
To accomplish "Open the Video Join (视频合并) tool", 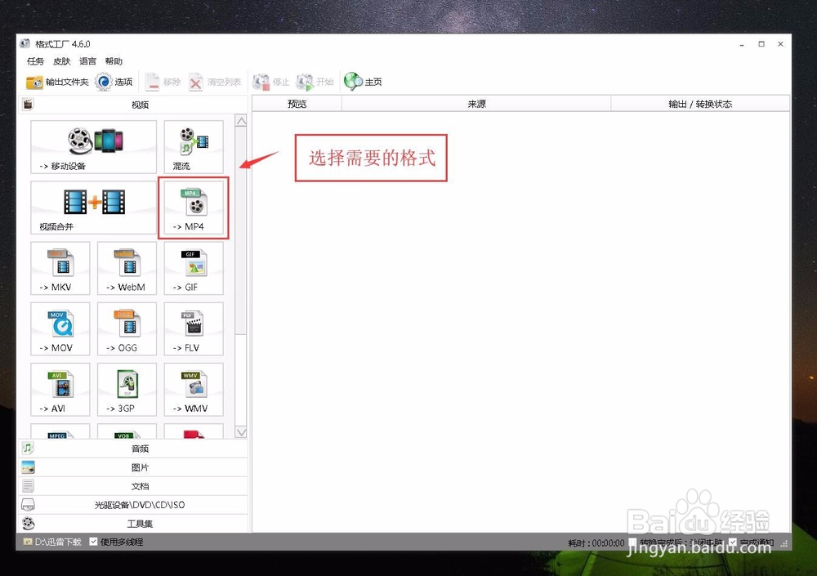I will point(92,208).
